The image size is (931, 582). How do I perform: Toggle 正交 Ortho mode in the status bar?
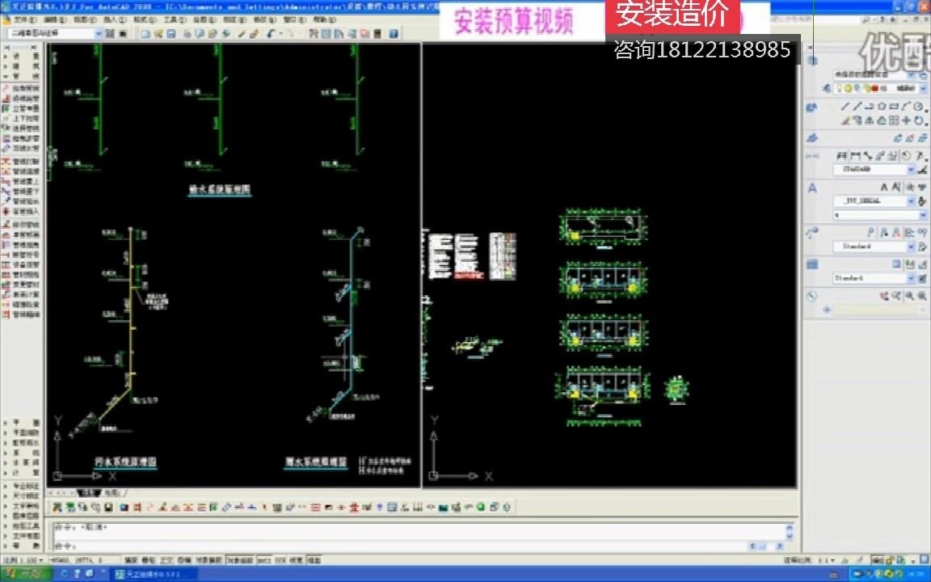pos(165,558)
